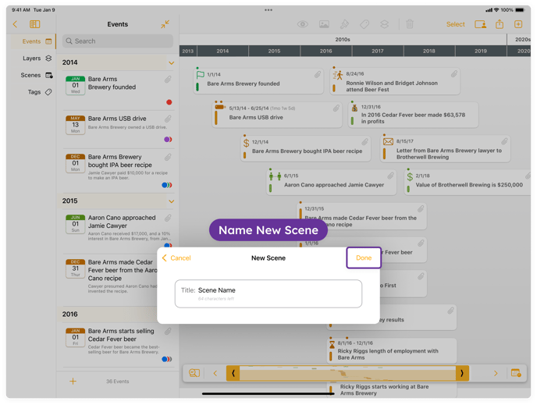This screenshot has width=537, height=405.
Task: Click the Scene Name title field
Action: click(268, 293)
